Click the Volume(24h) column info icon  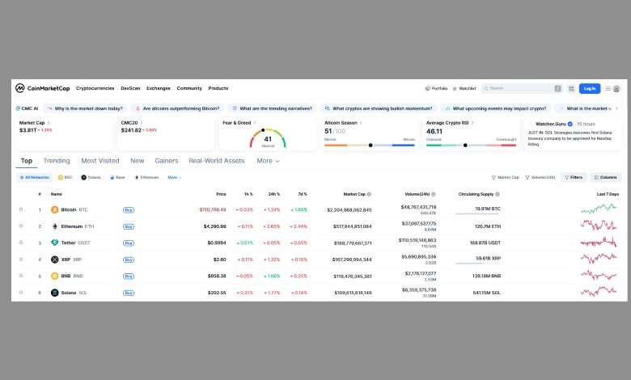434,194
